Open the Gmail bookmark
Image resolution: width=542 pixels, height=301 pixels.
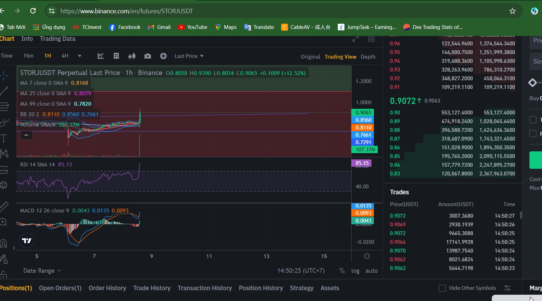159,27
